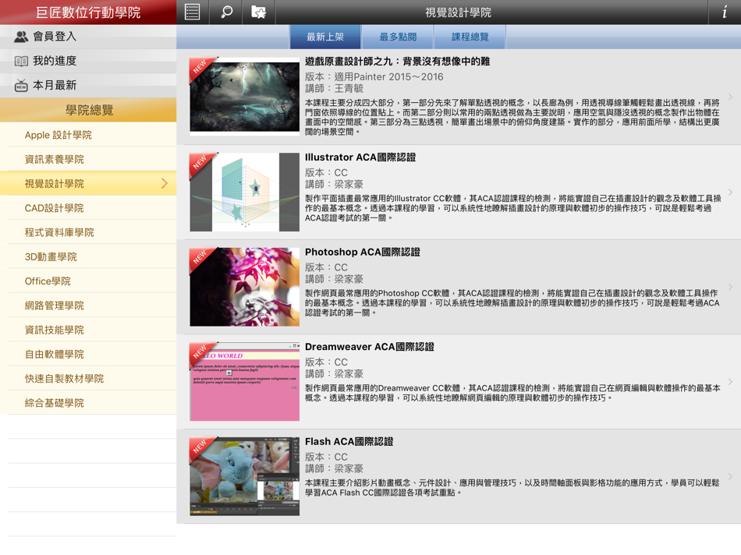Image resolution: width=741 pixels, height=555 pixels.
Task: Open the list view icon in toolbar
Action: (x=193, y=12)
